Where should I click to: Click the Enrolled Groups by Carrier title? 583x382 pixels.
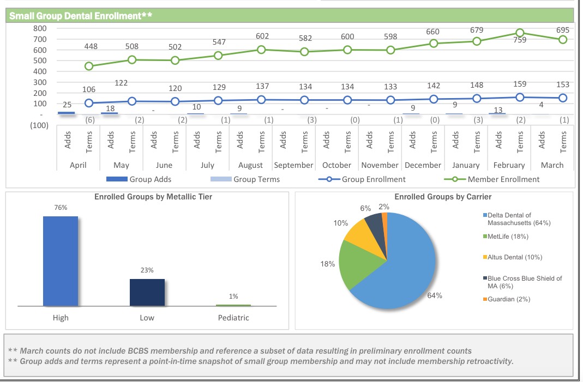click(x=434, y=197)
